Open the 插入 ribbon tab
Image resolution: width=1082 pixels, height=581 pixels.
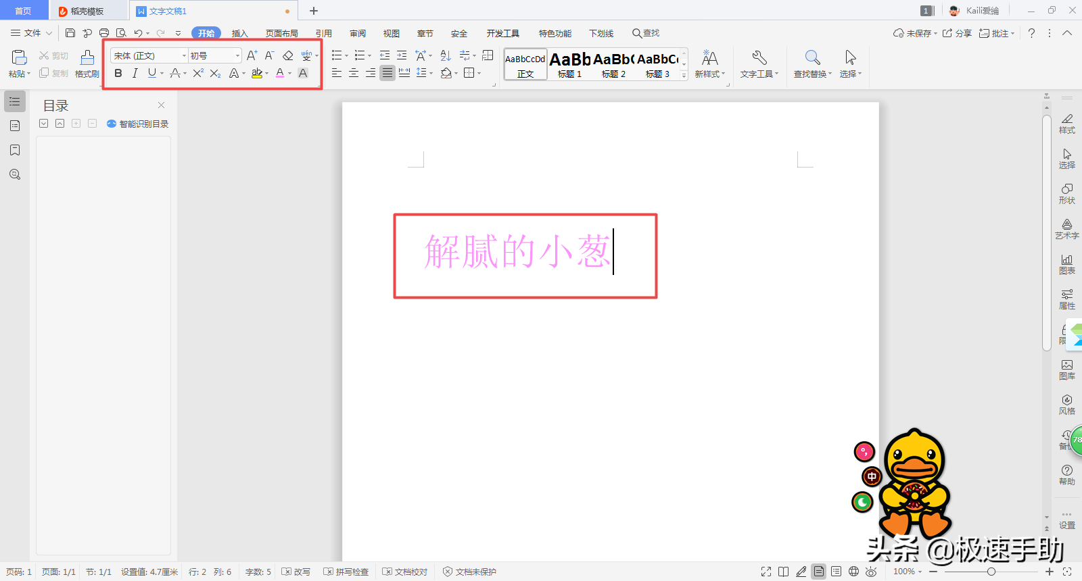click(x=240, y=33)
